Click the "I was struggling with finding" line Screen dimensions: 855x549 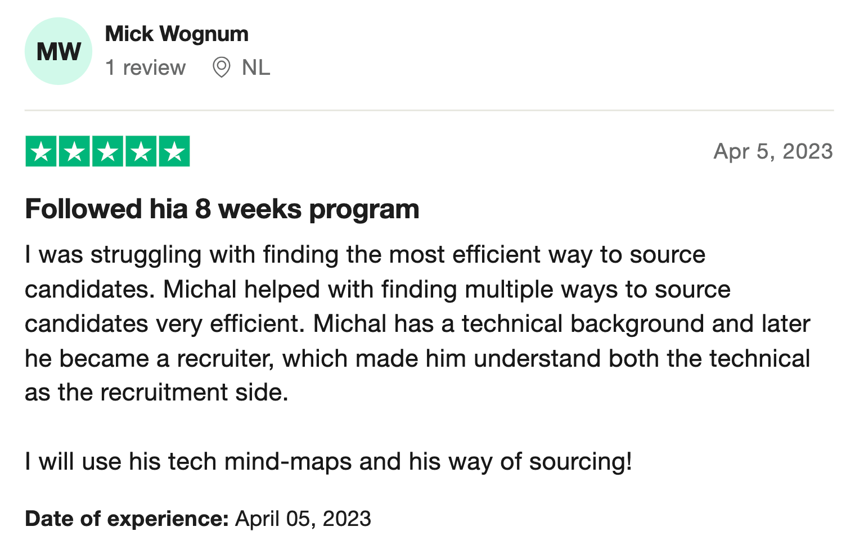point(365,255)
